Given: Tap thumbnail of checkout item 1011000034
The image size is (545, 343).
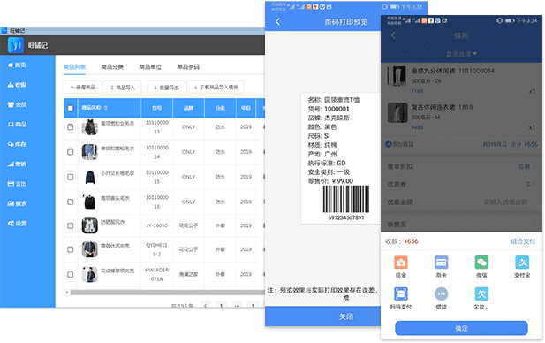Looking at the screenshot, I should tap(397, 76).
